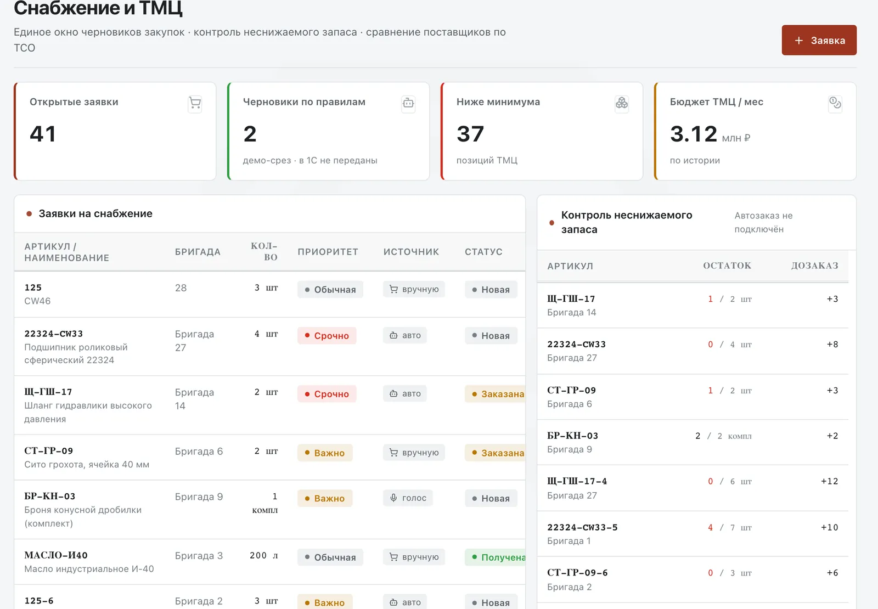
Task: Click the ОСТАТОК column header in stock control
Action: (727, 266)
